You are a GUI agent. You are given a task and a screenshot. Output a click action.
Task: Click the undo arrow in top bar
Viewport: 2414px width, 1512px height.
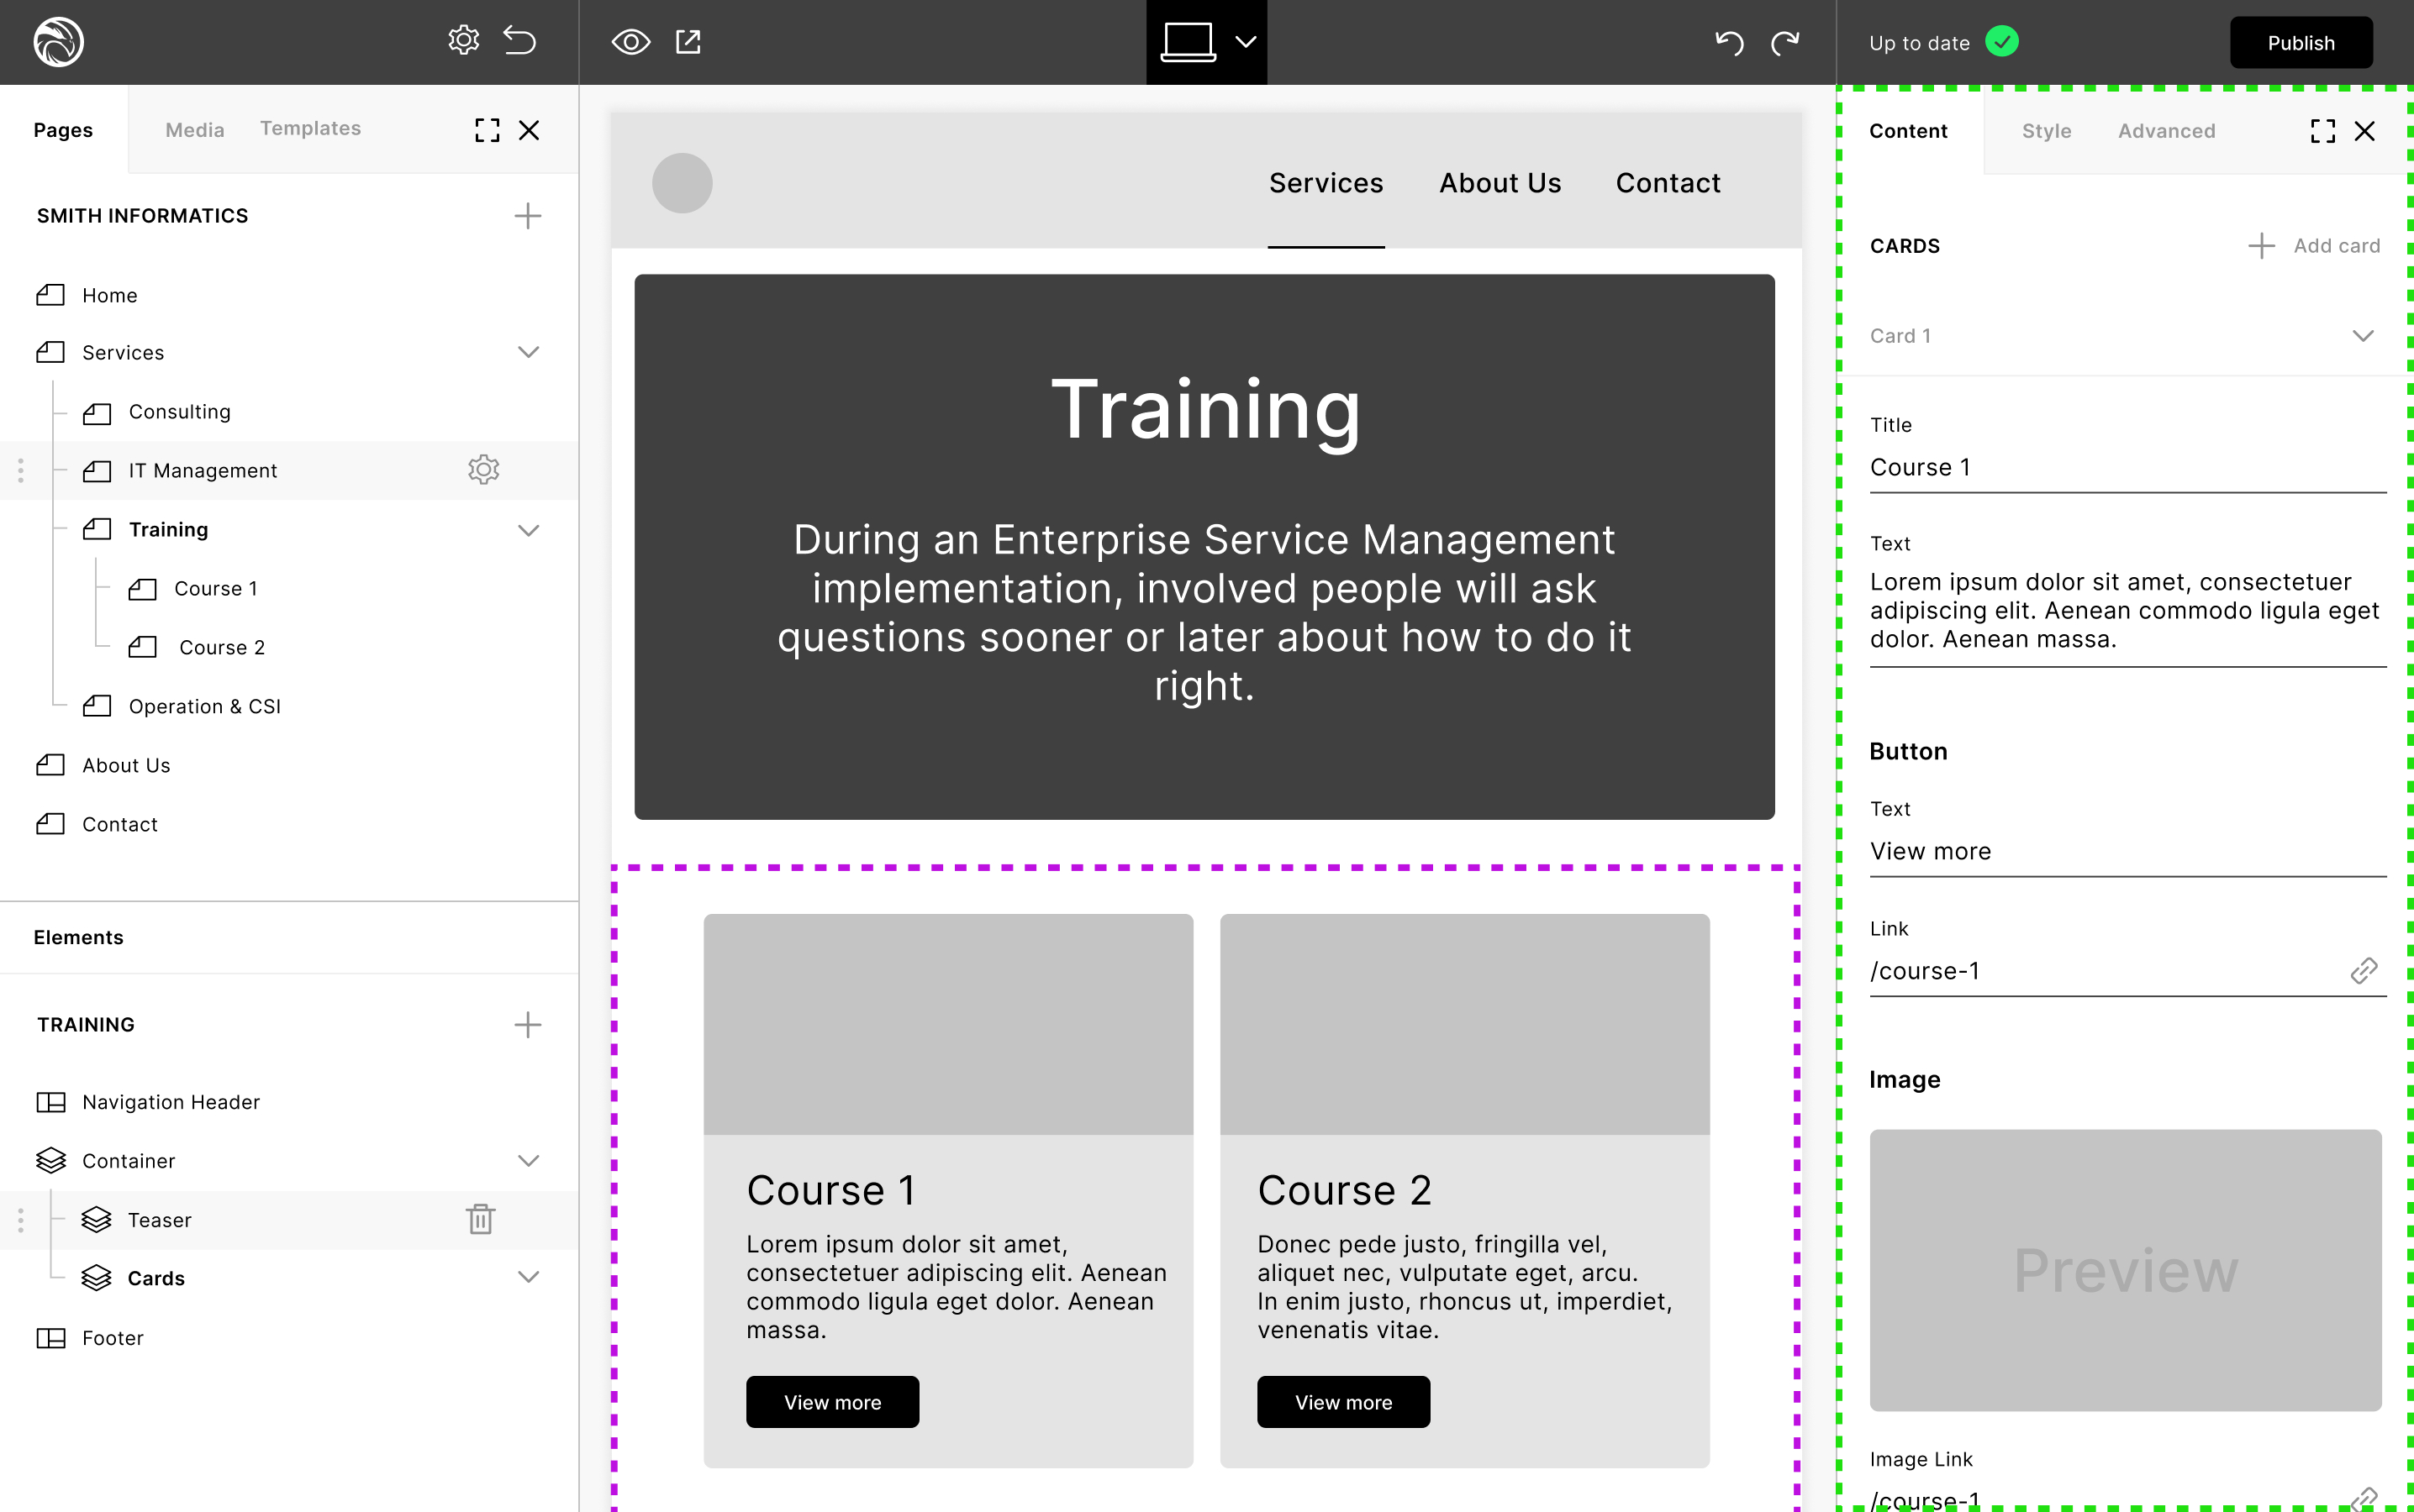[x=1729, y=42]
